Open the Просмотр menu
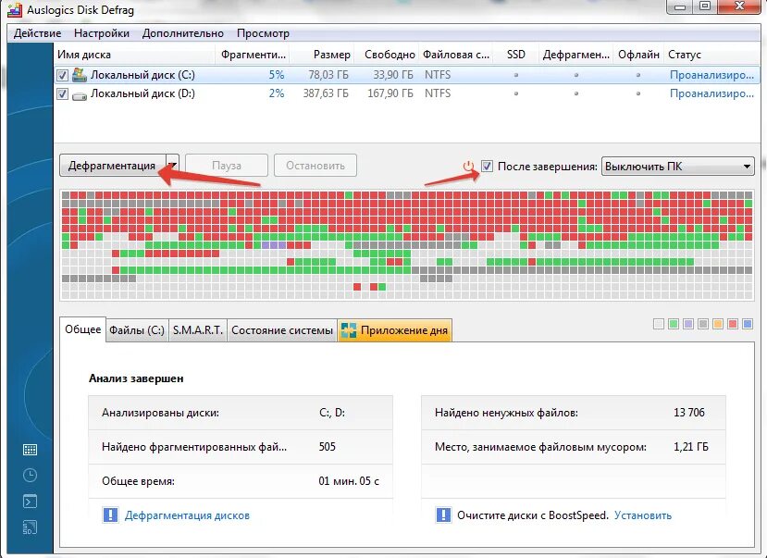 click(263, 33)
